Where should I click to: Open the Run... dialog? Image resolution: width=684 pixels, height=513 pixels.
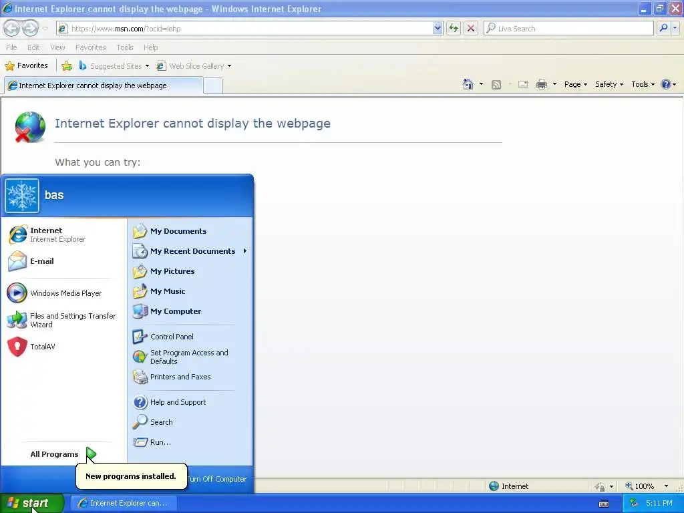pyautogui.click(x=190, y=442)
